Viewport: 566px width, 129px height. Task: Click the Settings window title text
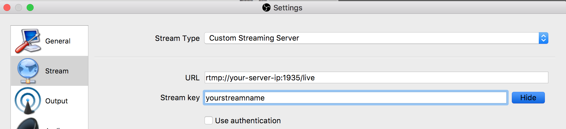coord(288,8)
